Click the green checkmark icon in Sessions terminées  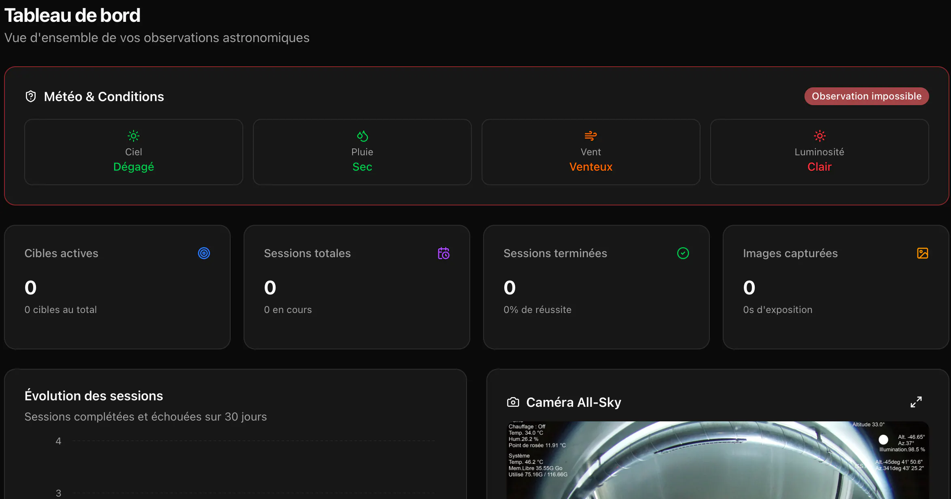tap(683, 253)
